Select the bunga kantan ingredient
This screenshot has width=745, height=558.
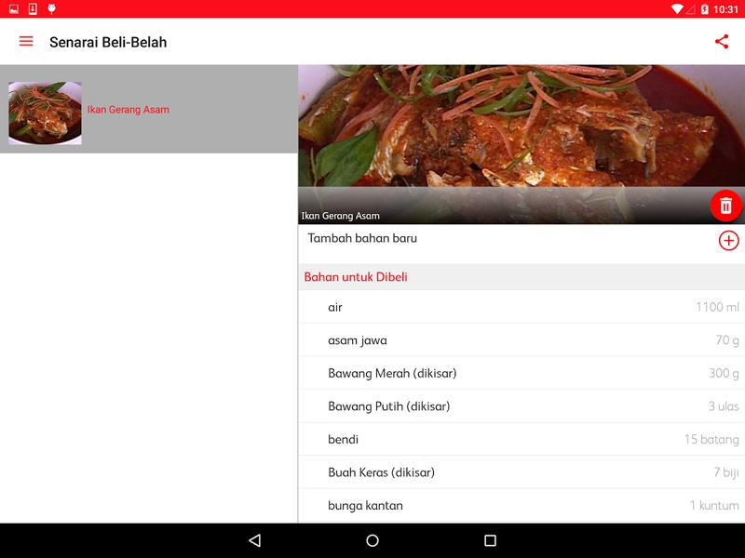(x=521, y=505)
